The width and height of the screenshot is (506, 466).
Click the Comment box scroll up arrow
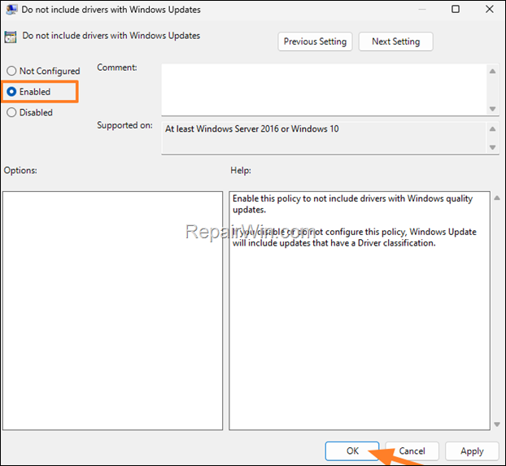(492, 71)
